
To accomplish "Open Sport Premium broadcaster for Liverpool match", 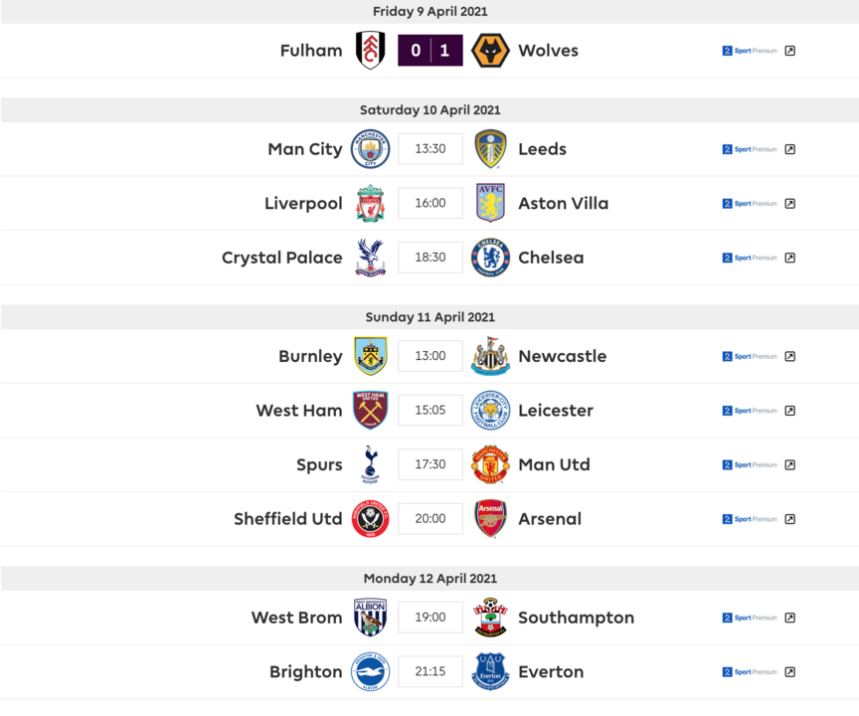I will 750,204.
